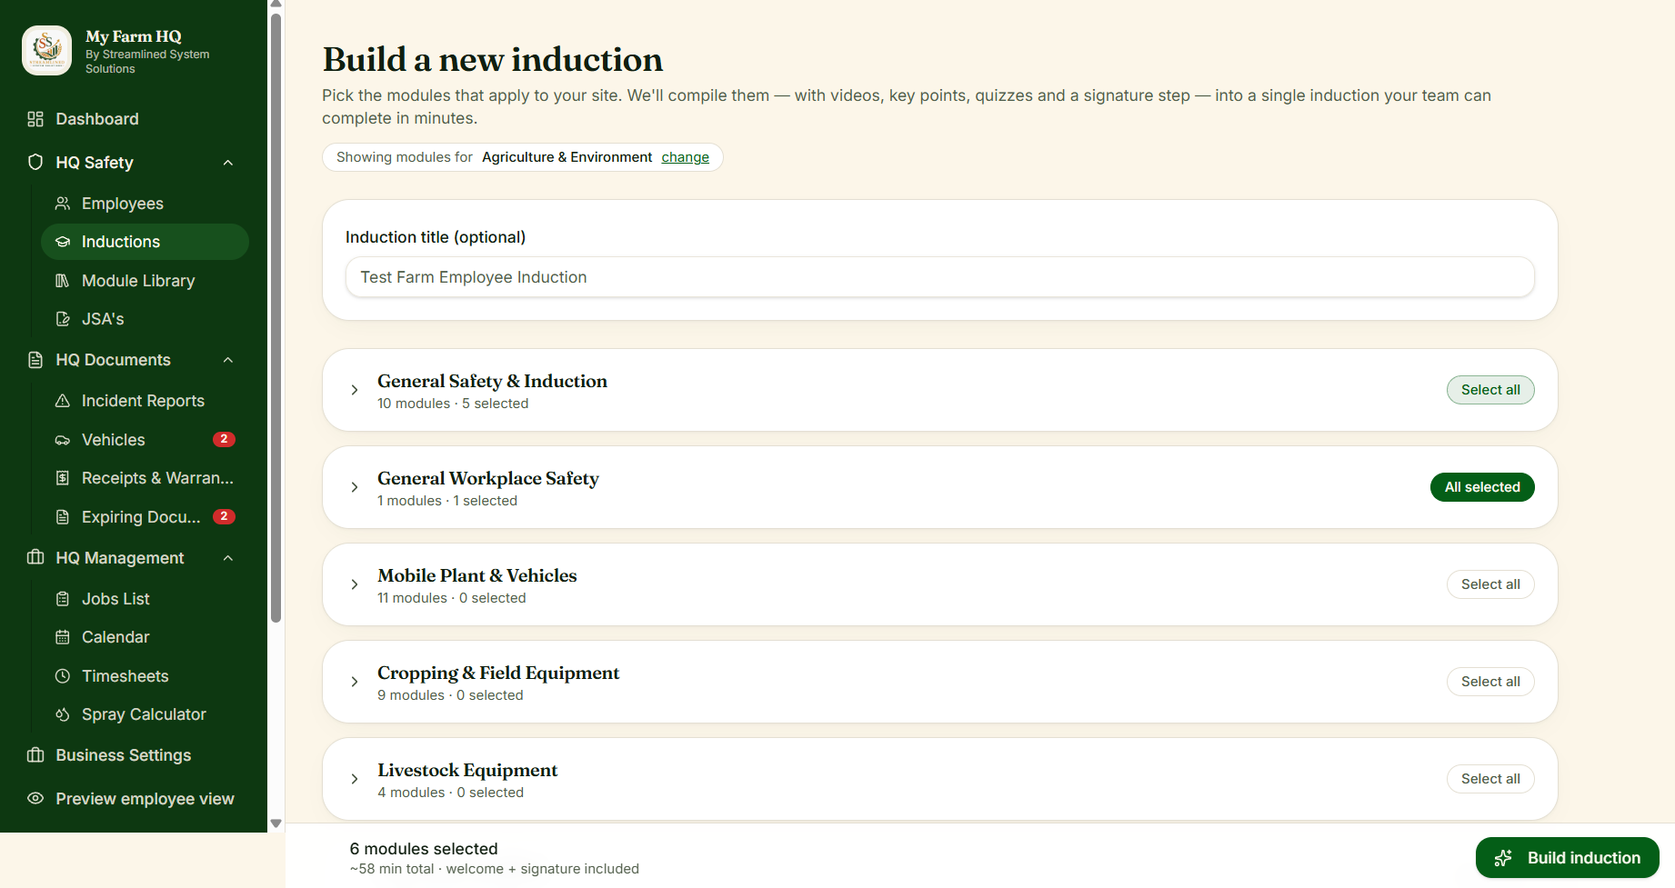Click the Induction title input field
This screenshot has height=888, width=1675.
[x=939, y=277]
